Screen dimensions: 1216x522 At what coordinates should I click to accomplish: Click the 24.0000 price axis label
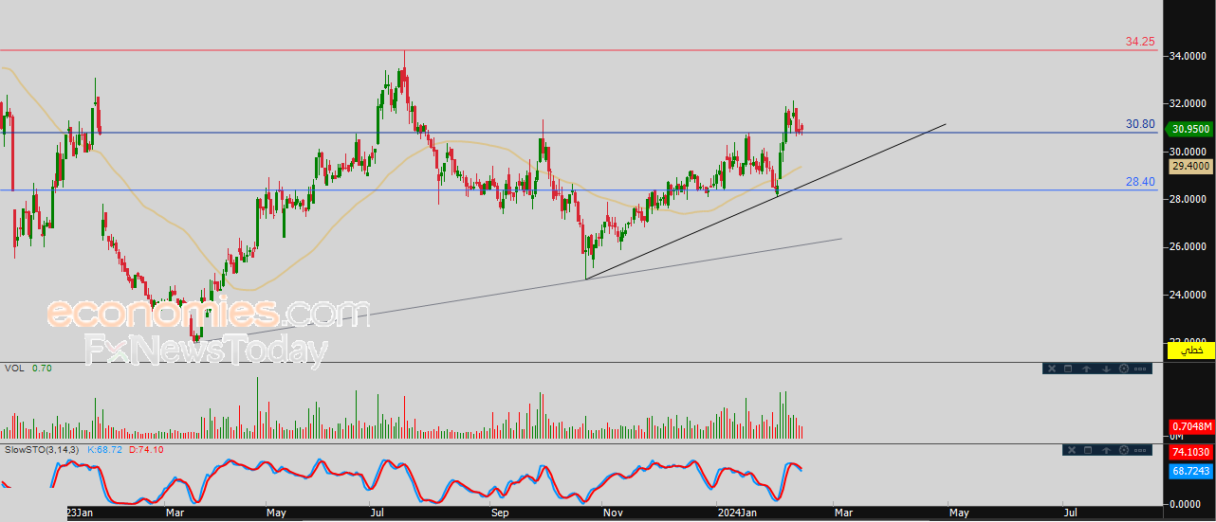click(x=1188, y=295)
